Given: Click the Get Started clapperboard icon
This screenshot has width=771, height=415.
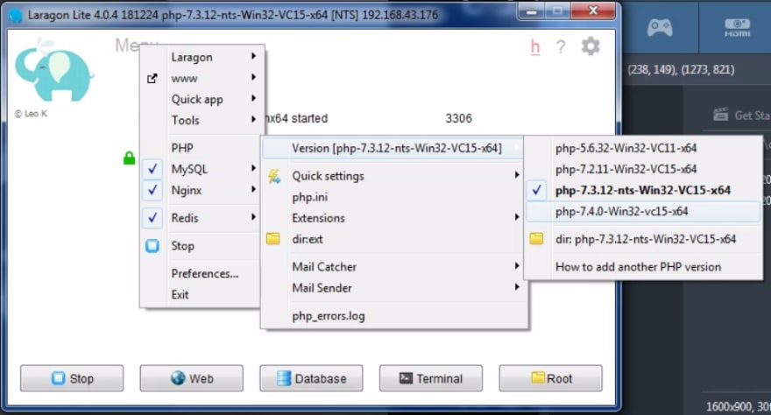Looking at the screenshot, I should coord(721,115).
